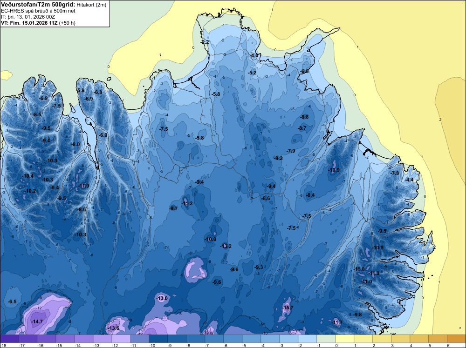Click the -6.0 temperature label
This screenshot has height=348, width=466.
point(103,135)
